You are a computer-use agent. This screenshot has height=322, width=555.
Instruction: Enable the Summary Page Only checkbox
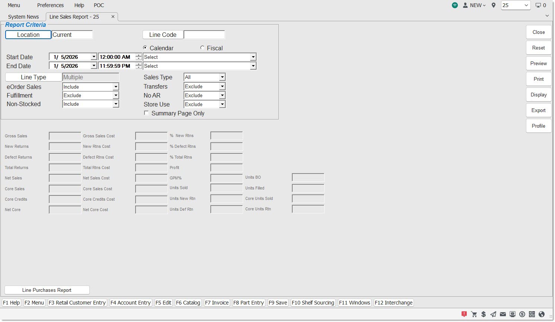pyautogui.click(x=146, y=113)
